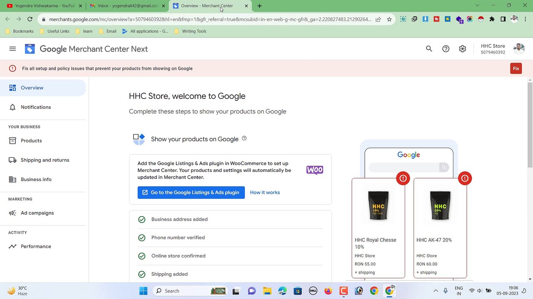Open the tab search dropdown
533x299 pixels.
coord(477,5)
